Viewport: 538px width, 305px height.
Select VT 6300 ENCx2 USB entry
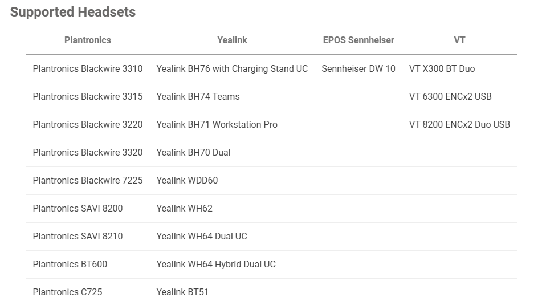tap(450, 96)
